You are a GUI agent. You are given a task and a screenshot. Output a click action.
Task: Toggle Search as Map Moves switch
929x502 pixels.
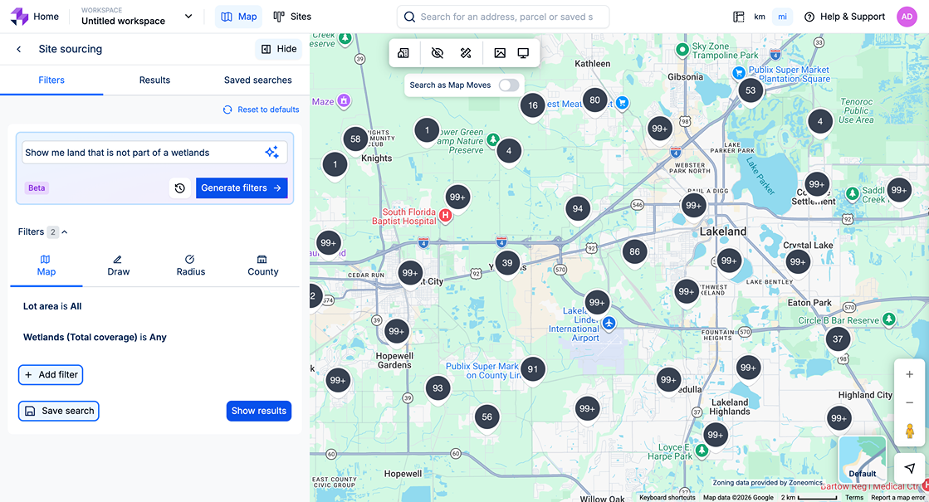point(508,85)
